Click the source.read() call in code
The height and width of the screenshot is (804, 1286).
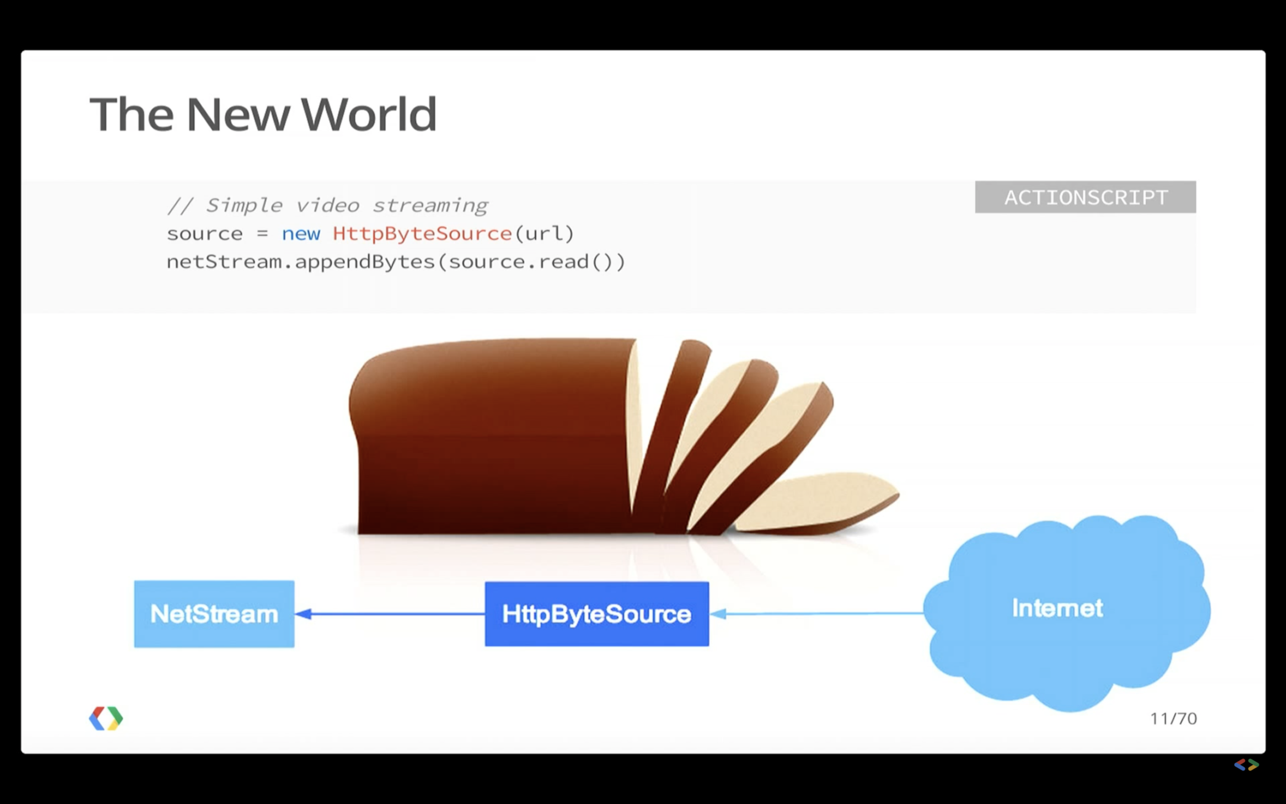531,261
